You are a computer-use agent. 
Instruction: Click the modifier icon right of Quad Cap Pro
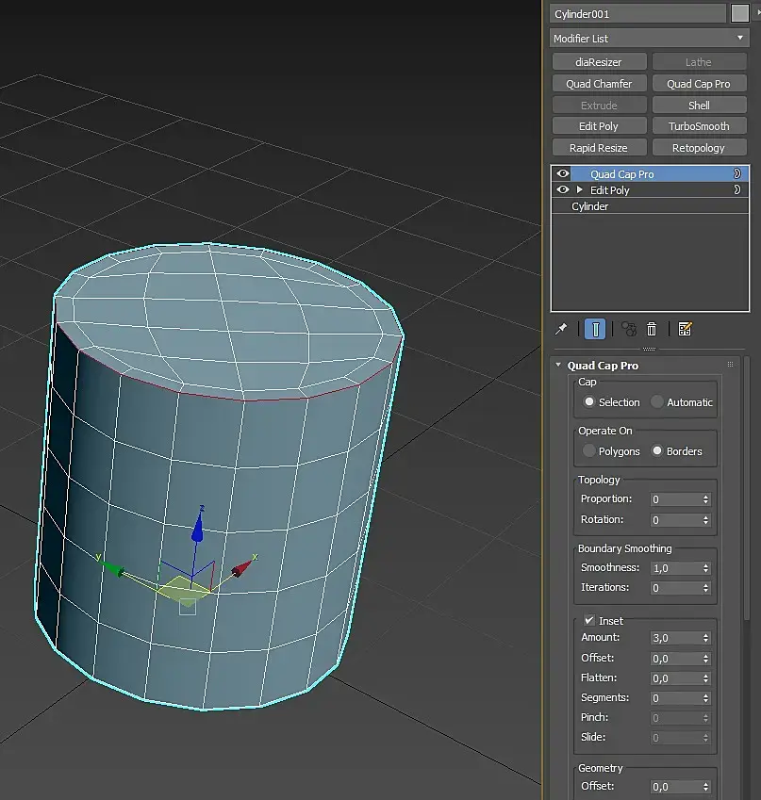[737, 174]
